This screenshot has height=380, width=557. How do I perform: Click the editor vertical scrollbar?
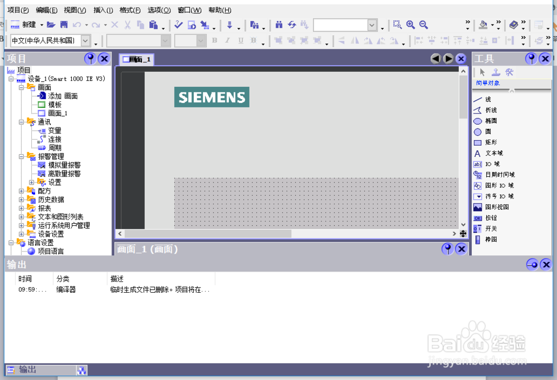tap(463, 148)
